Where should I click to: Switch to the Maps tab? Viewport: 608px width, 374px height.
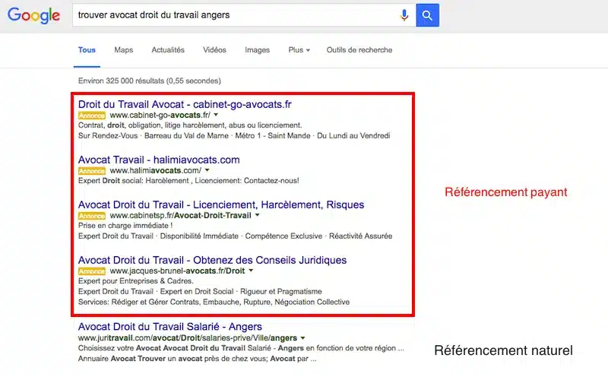click(123, 50)
